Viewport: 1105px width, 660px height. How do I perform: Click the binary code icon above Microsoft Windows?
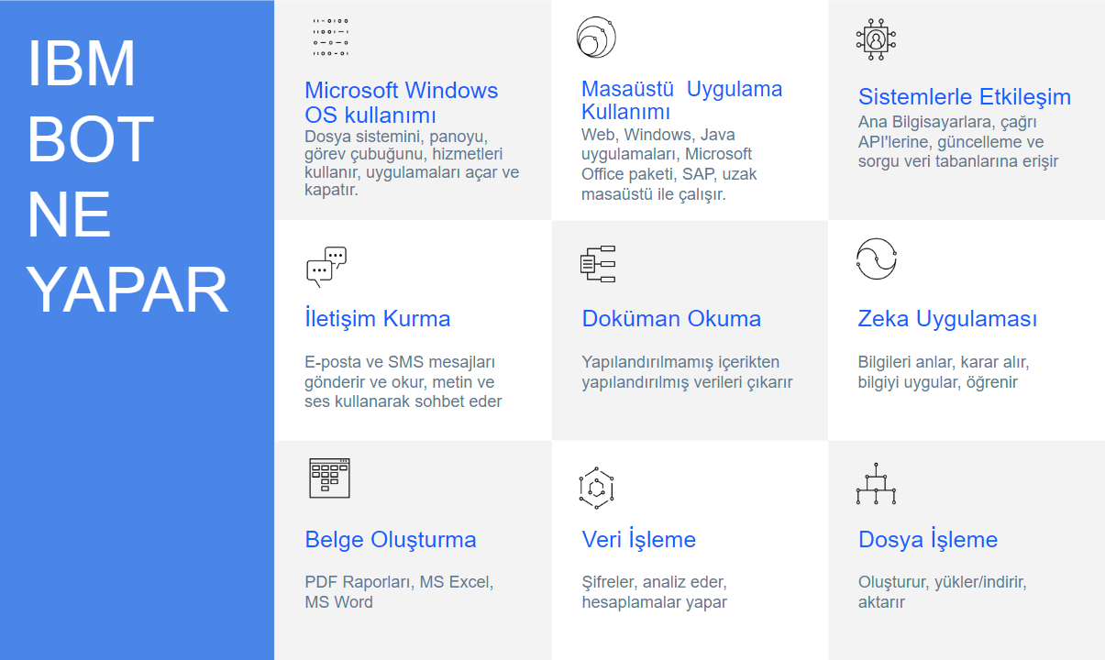[x=330, y=38]
